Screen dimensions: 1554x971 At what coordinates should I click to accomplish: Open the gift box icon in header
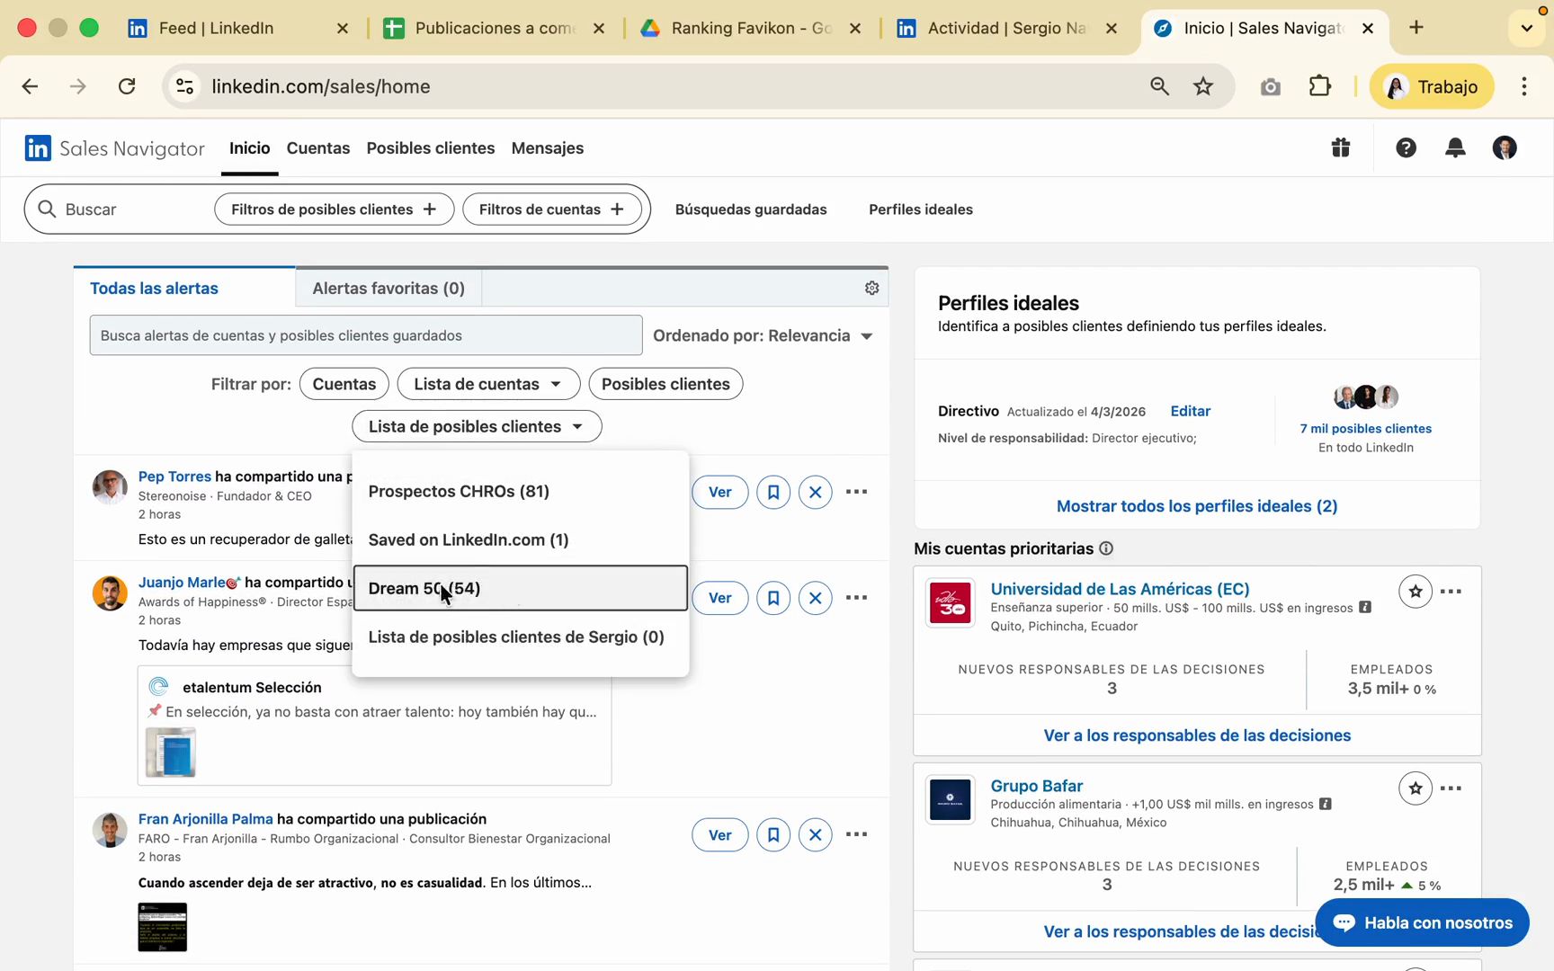[1341, 147]
